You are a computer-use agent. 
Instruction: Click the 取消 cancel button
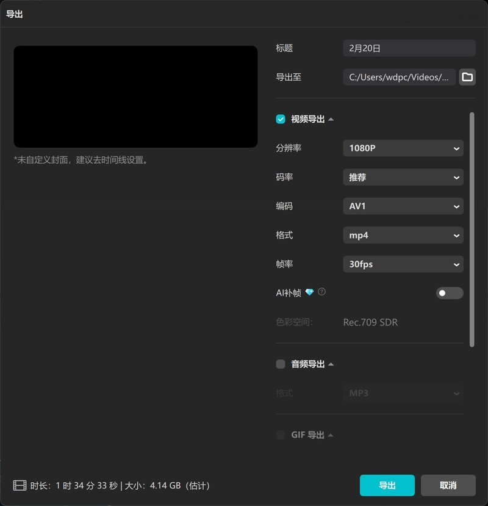click(448, 485)
